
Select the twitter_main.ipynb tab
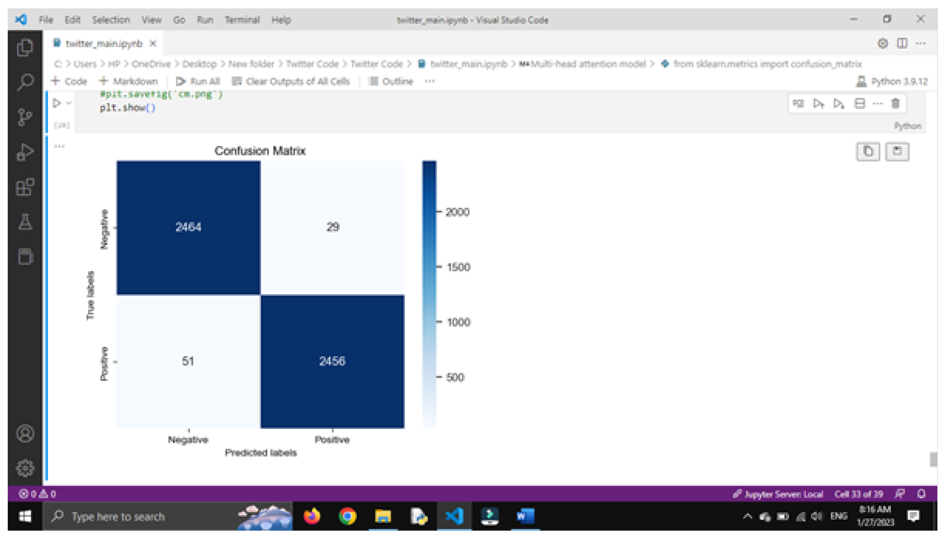point(103,43)
